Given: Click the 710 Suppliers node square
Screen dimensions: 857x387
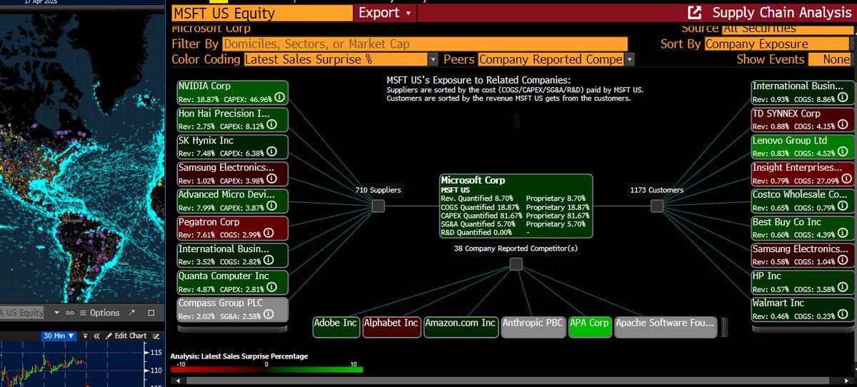Looking at the screenshot, I should [x=379, y=206].
